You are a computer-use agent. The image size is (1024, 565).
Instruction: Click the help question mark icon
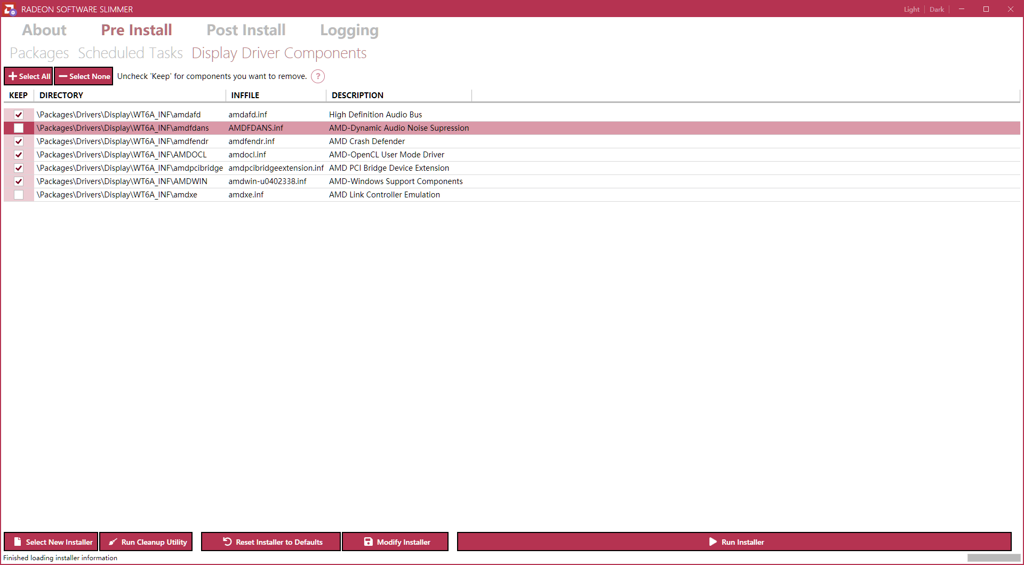318,76
